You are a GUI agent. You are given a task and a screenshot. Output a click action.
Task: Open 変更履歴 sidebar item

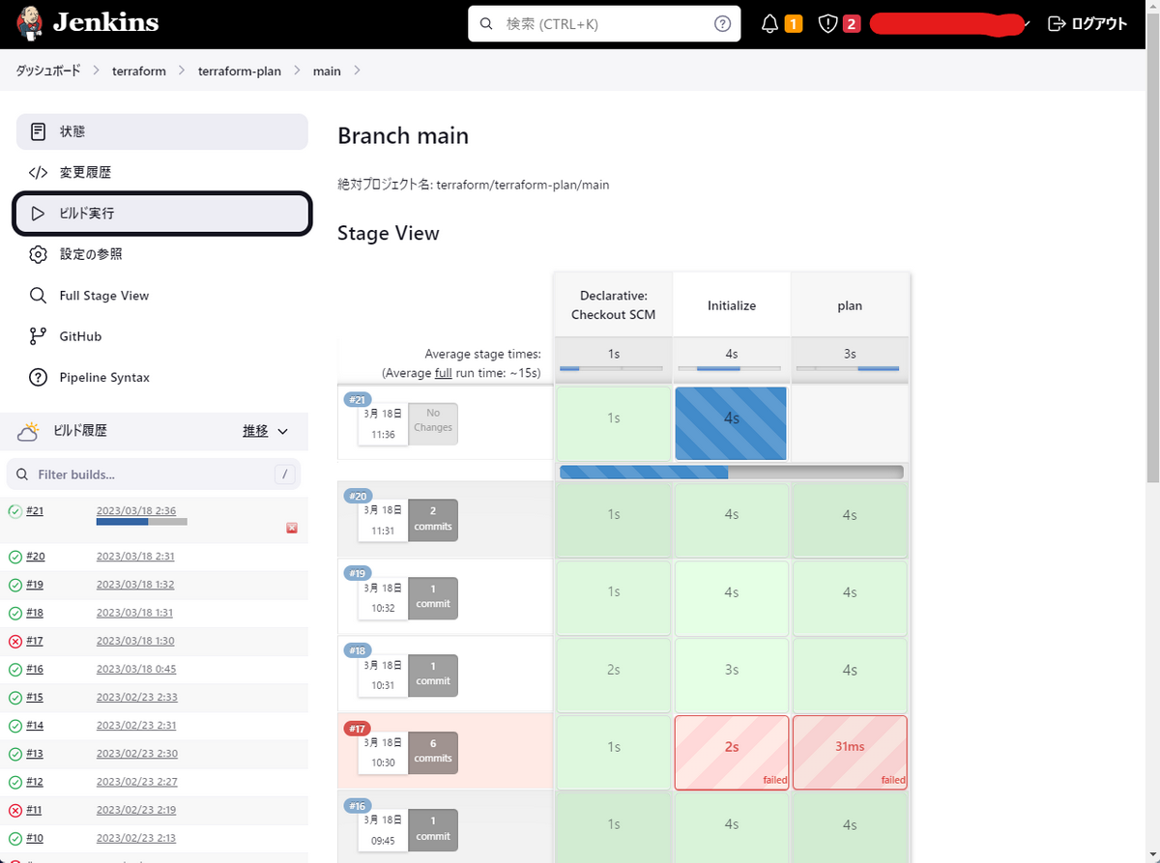(162, 172)
